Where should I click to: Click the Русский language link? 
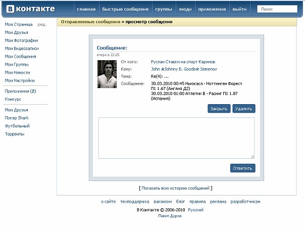coord(196,209)
